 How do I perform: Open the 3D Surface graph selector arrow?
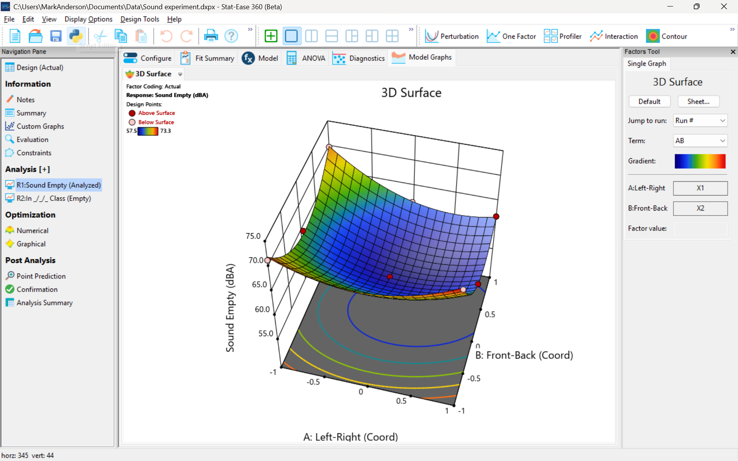pyautogui.click(x=180, y=74)
